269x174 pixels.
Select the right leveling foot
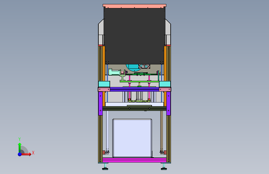[164, 167]
